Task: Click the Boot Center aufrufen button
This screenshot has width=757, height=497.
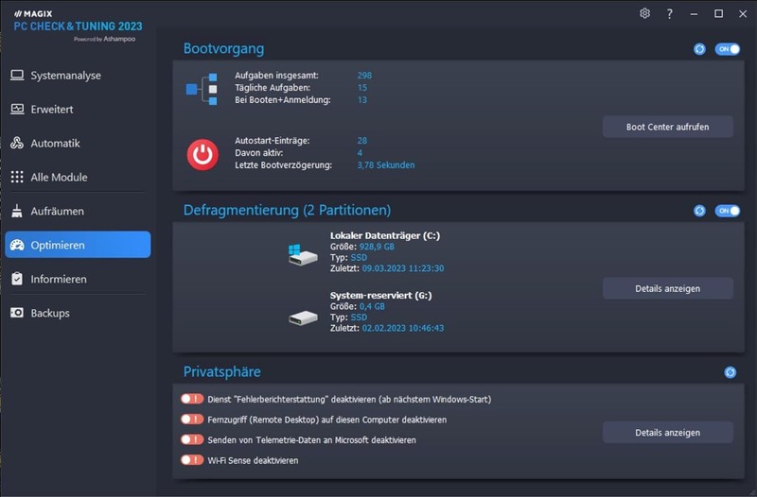Action: (x=668, y=127)
